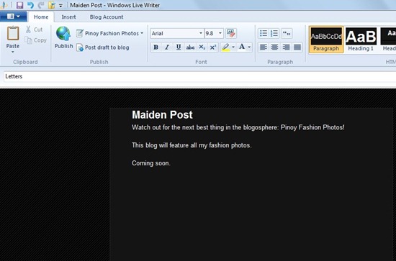
Task: Apply the Heading 1 style
Action: 361,40
